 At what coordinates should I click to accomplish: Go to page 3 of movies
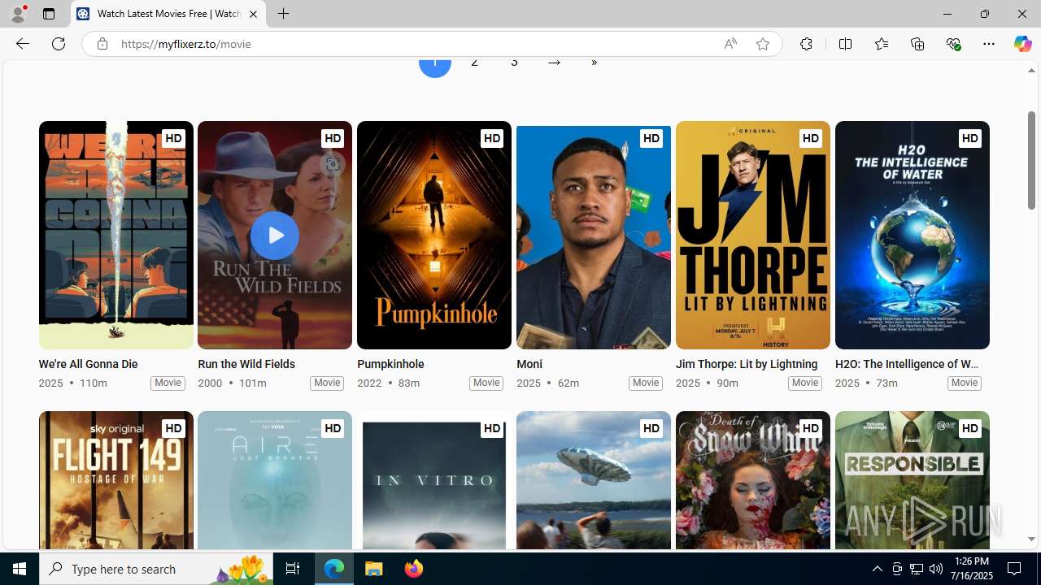[x=514, y=62]
